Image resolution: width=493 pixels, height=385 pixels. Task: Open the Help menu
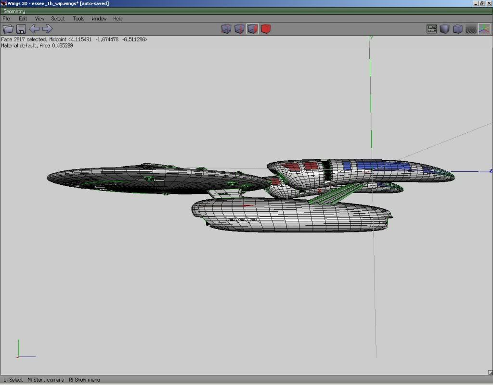[x=117, y=19]
